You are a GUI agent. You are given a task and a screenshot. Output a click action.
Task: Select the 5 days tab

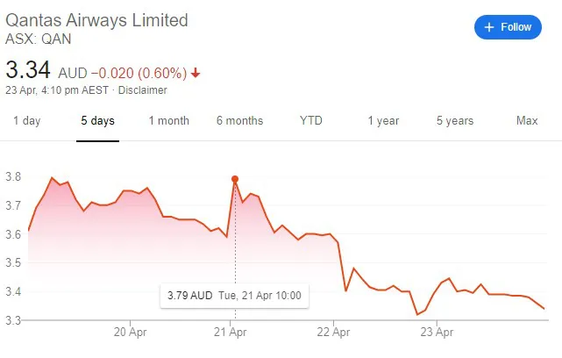pos(97,121)
